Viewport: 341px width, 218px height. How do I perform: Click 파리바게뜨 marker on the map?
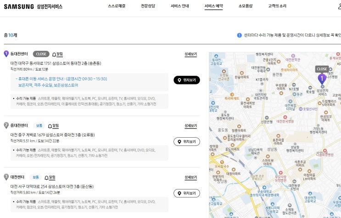232,95
